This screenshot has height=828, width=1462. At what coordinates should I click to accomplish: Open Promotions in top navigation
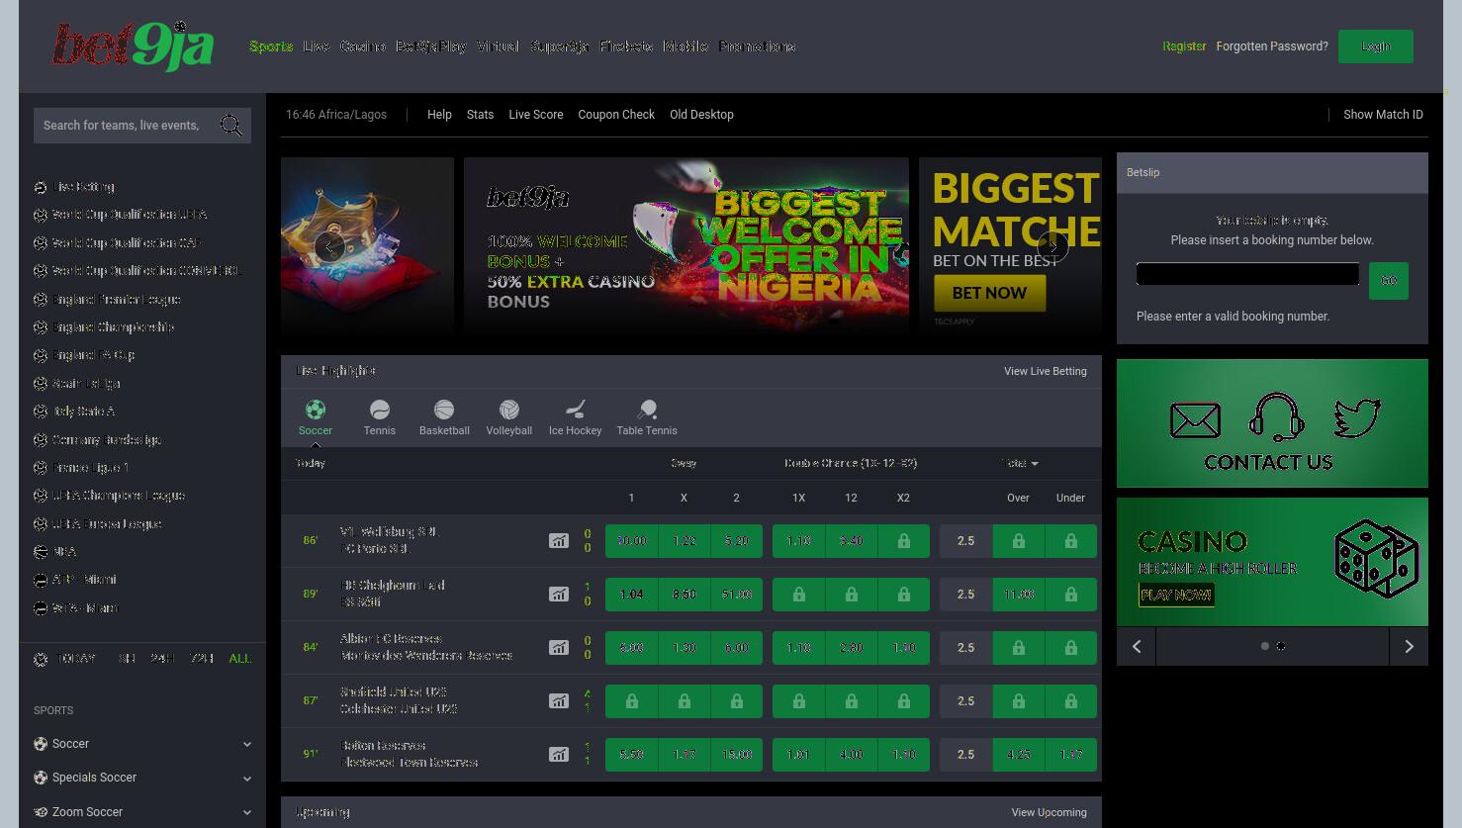(x=757, y=46)
